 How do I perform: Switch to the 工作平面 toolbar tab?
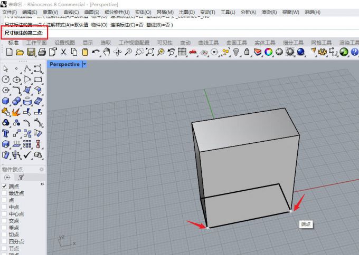[36, 43]
